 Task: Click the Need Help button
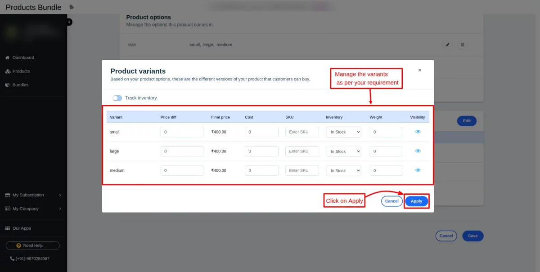click(x=32, y=245)
